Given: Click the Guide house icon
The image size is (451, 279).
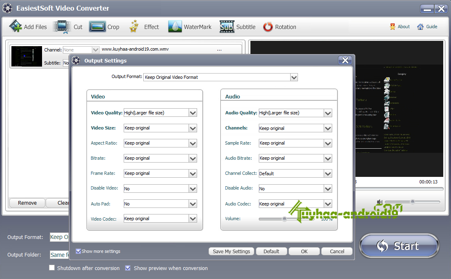Looking at the screenshot, I should [420, 27].
